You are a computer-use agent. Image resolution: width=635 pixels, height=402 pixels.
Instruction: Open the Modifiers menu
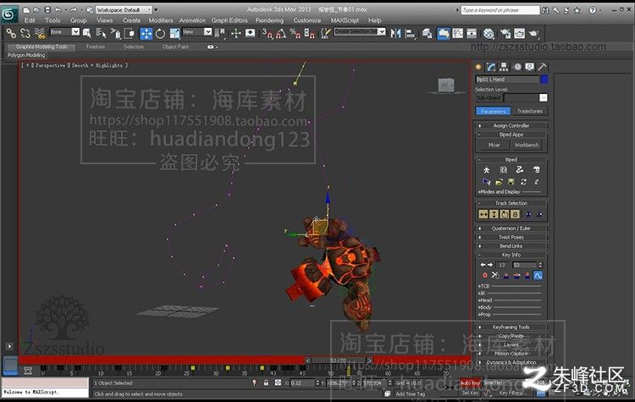coord(160,20)
